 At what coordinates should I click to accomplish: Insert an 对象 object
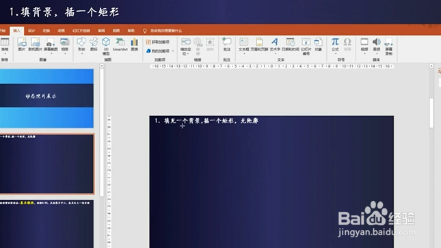[x=318, y=44]
